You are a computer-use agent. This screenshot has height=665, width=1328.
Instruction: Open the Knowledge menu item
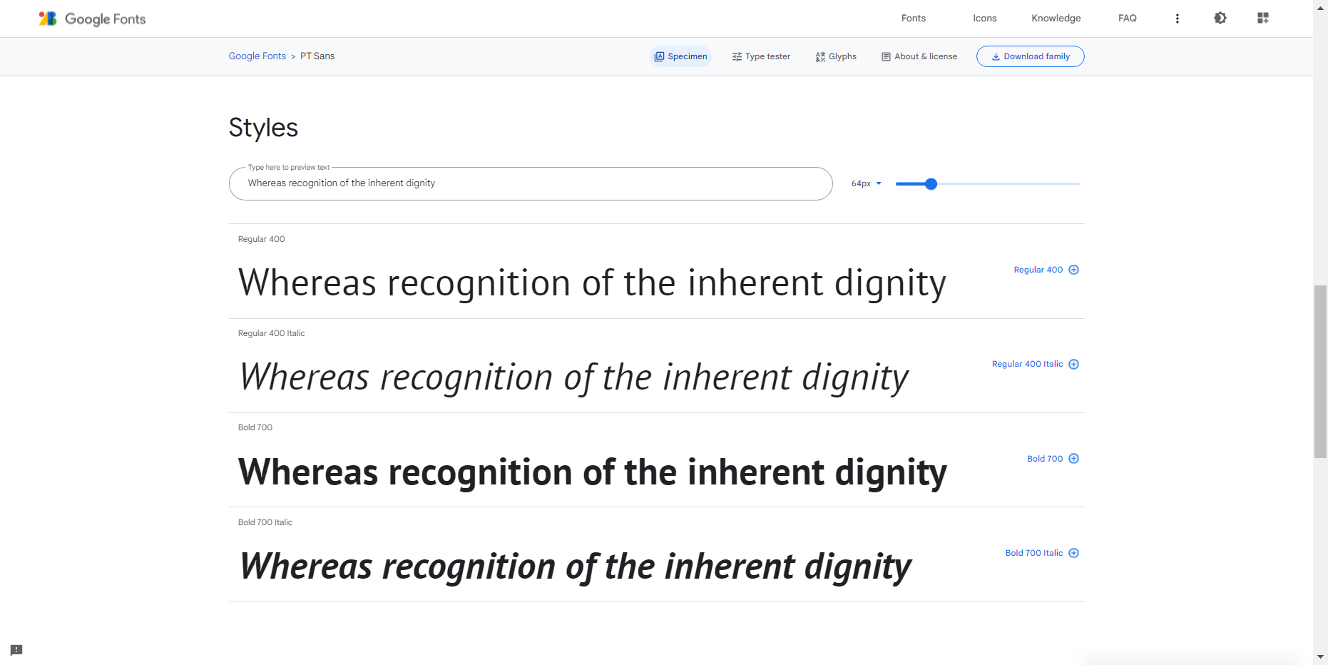(x=1056, y=19)
